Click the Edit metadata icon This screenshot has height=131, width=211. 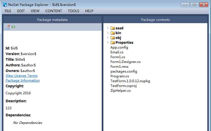(x=7, y=27)
